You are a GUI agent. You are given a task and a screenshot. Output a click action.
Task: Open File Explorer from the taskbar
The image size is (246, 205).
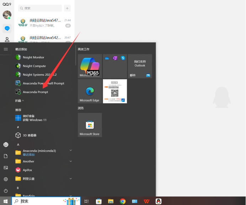(111, 201)
